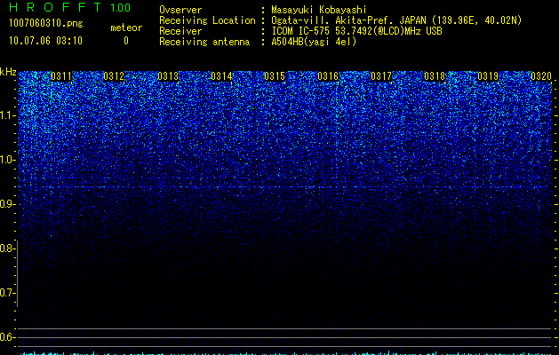Click the 0.8 kHz axis label
The height and width of the screenshot is (355, 559).
pyautogui.click(x=8, y=248)
